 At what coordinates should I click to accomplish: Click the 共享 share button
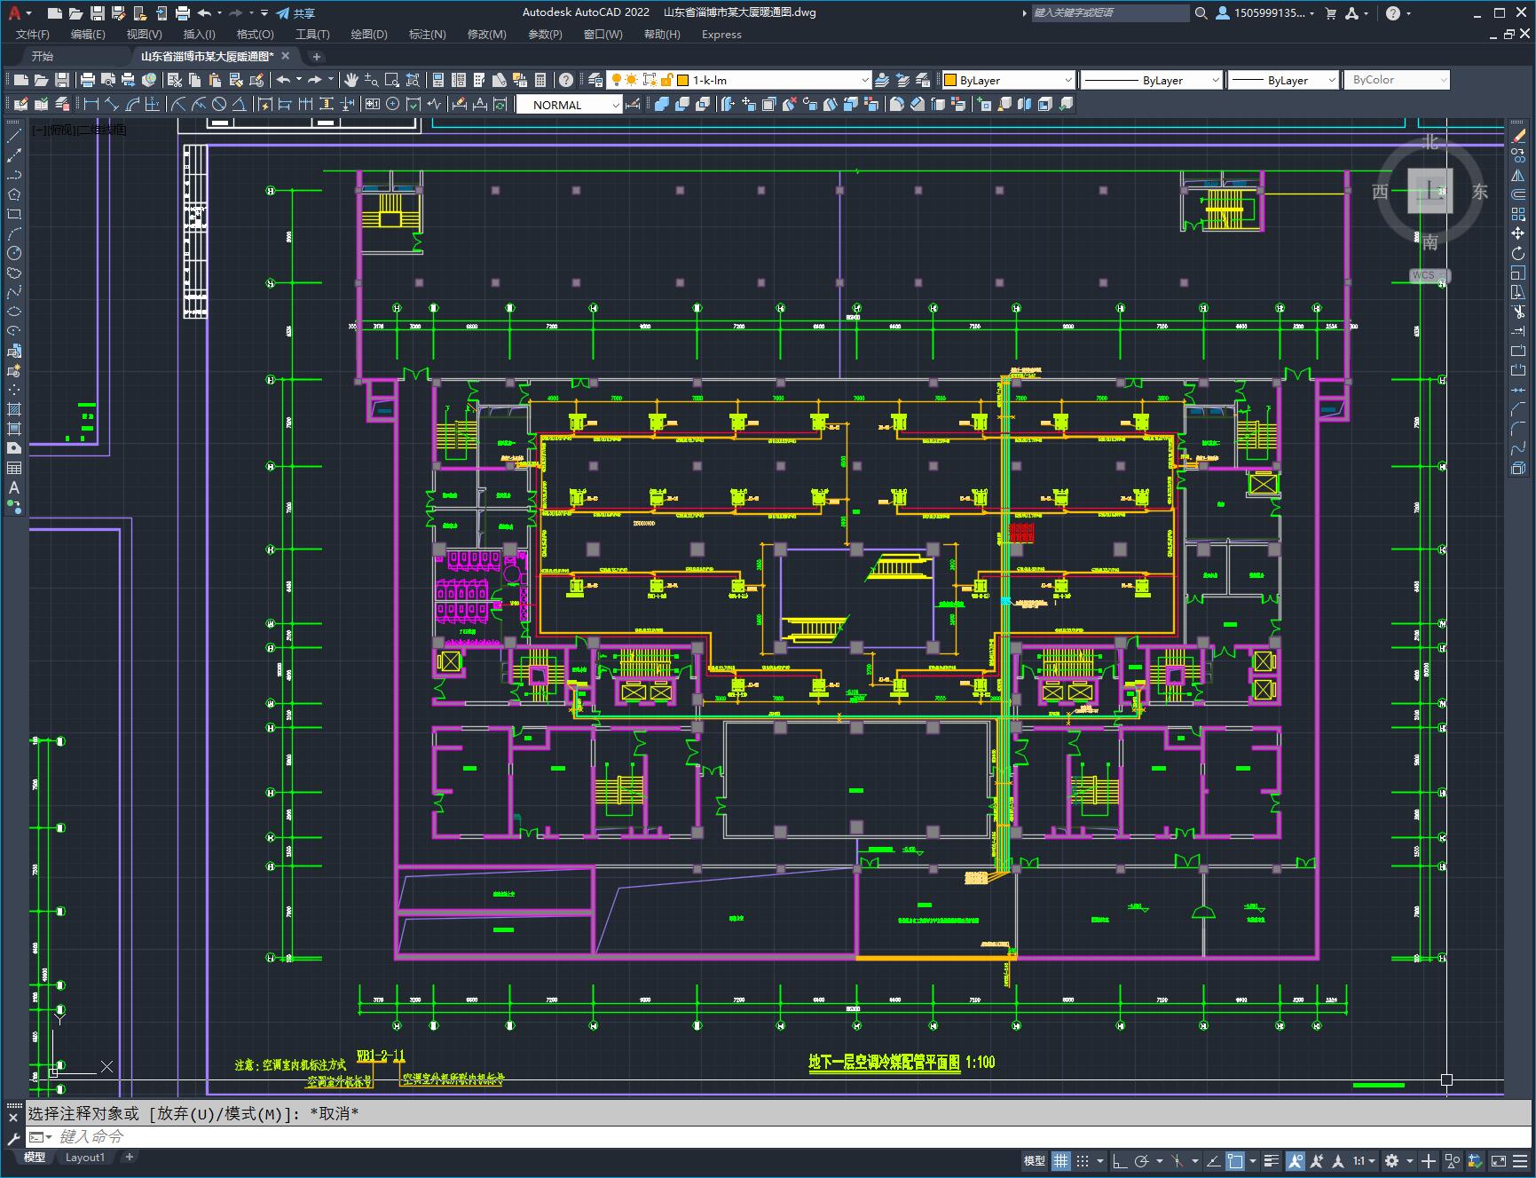[x=295, y=13]
